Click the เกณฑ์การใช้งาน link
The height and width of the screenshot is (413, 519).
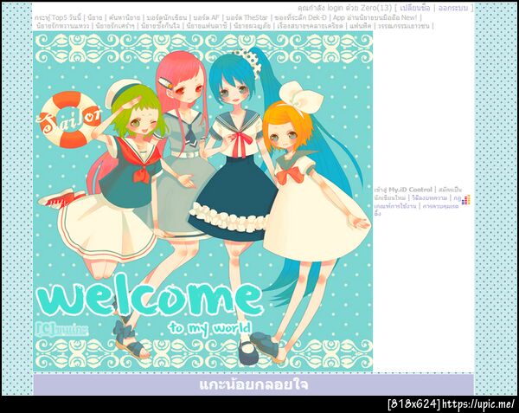pos(395,206)
